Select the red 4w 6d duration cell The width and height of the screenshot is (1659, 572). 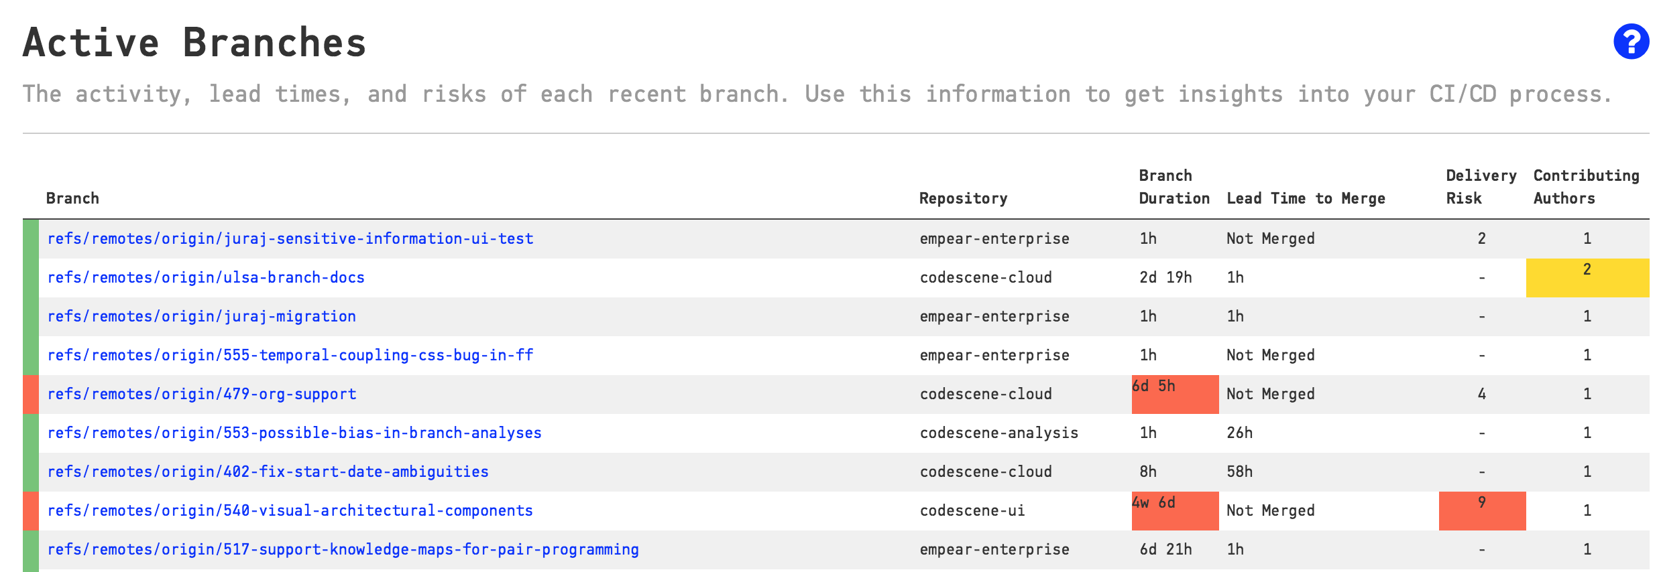pyautogui.click(x=1175, y=510)
